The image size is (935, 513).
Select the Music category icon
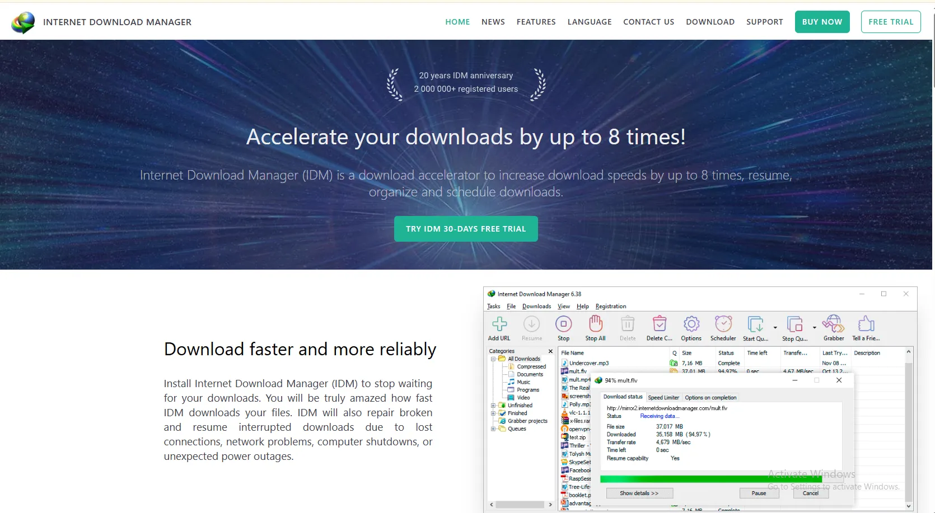tap(511, 382)
